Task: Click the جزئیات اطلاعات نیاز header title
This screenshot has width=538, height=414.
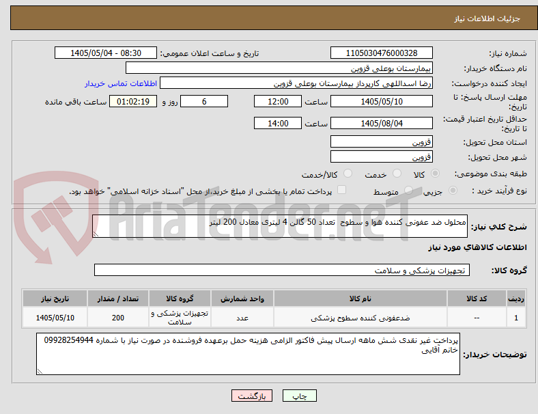Action: (x=487, y=18)
